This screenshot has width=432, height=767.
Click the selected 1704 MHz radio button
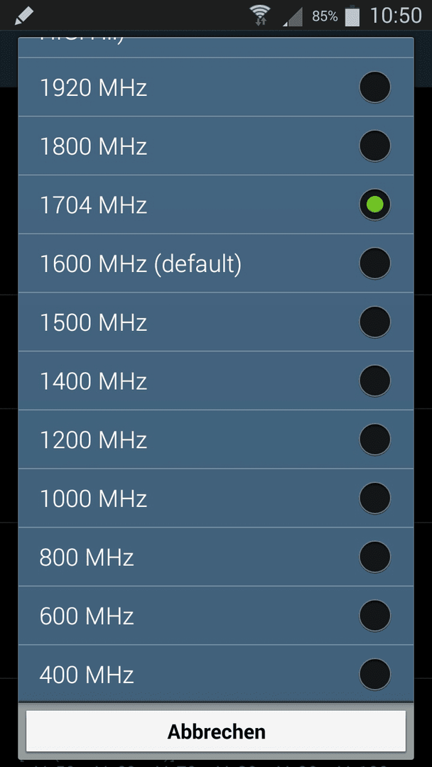(x=374, y=205)
